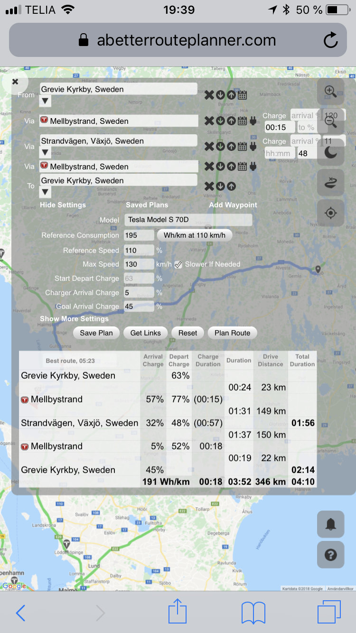Viewport: 356px width, 633px height.
Task: Toggle plug charging icon for Strandvägen Växjö
Action: point(253,146)
